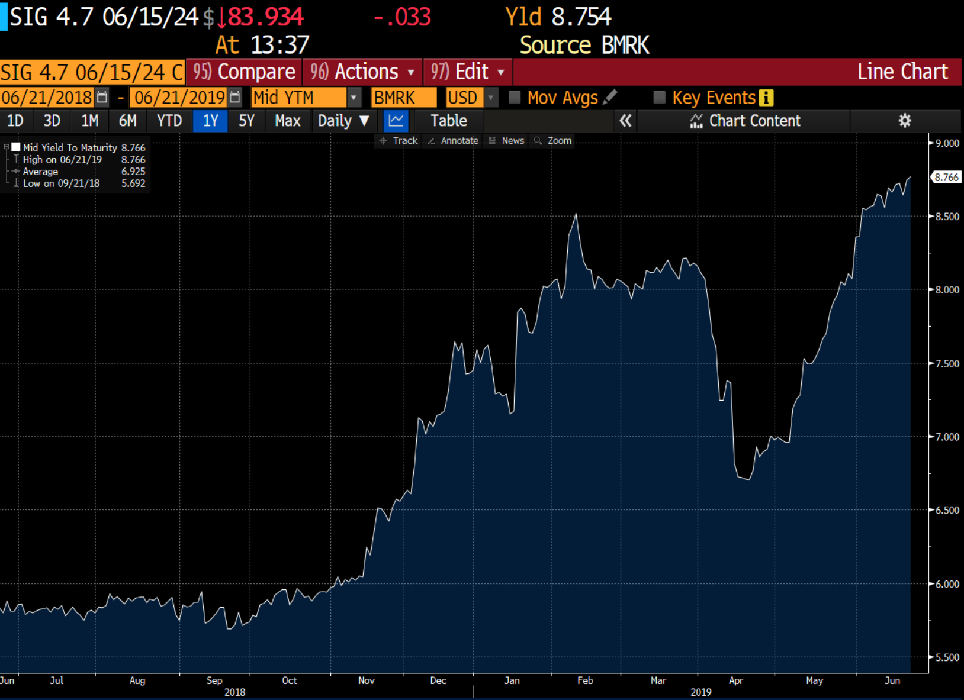Click the start date 06/21/2018 field

[x=47, y=98]
